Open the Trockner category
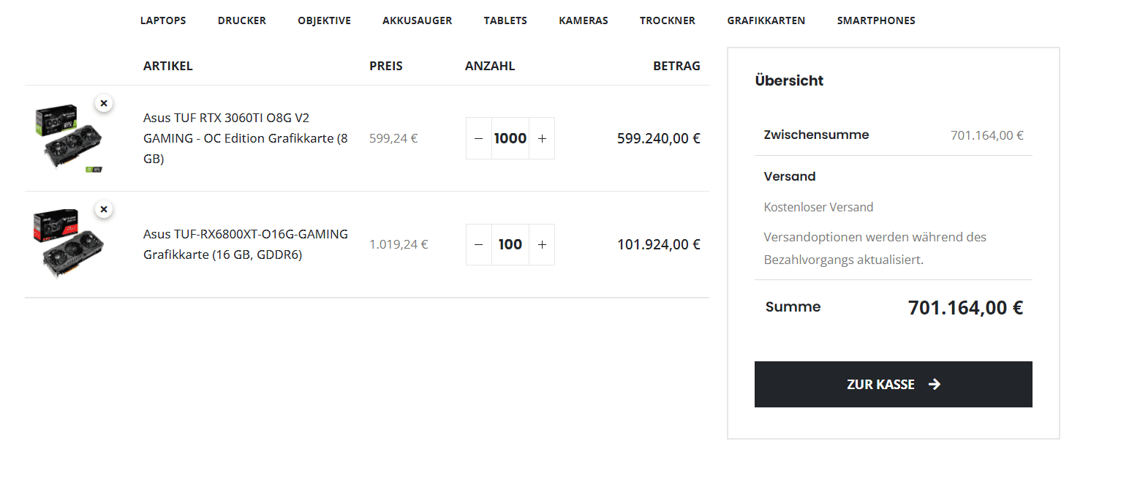Image resolution: width=1121 pixels, height=501 pixels. pyautogui.click(x=668, y=20)
